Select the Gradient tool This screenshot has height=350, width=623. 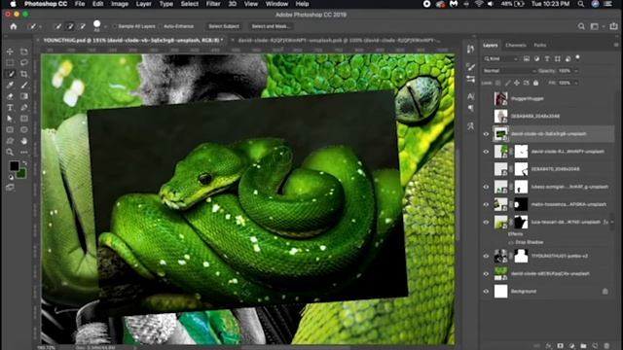tap(24, 96)
